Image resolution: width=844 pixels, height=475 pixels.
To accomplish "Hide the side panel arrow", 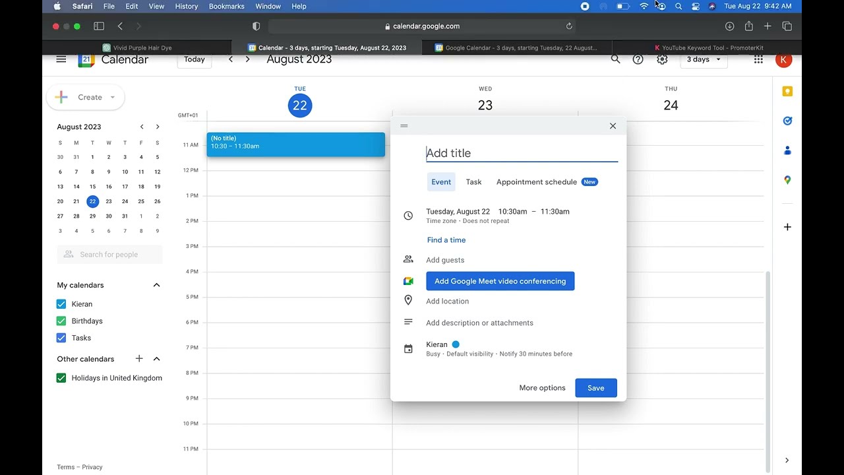I will coord(787,460).
